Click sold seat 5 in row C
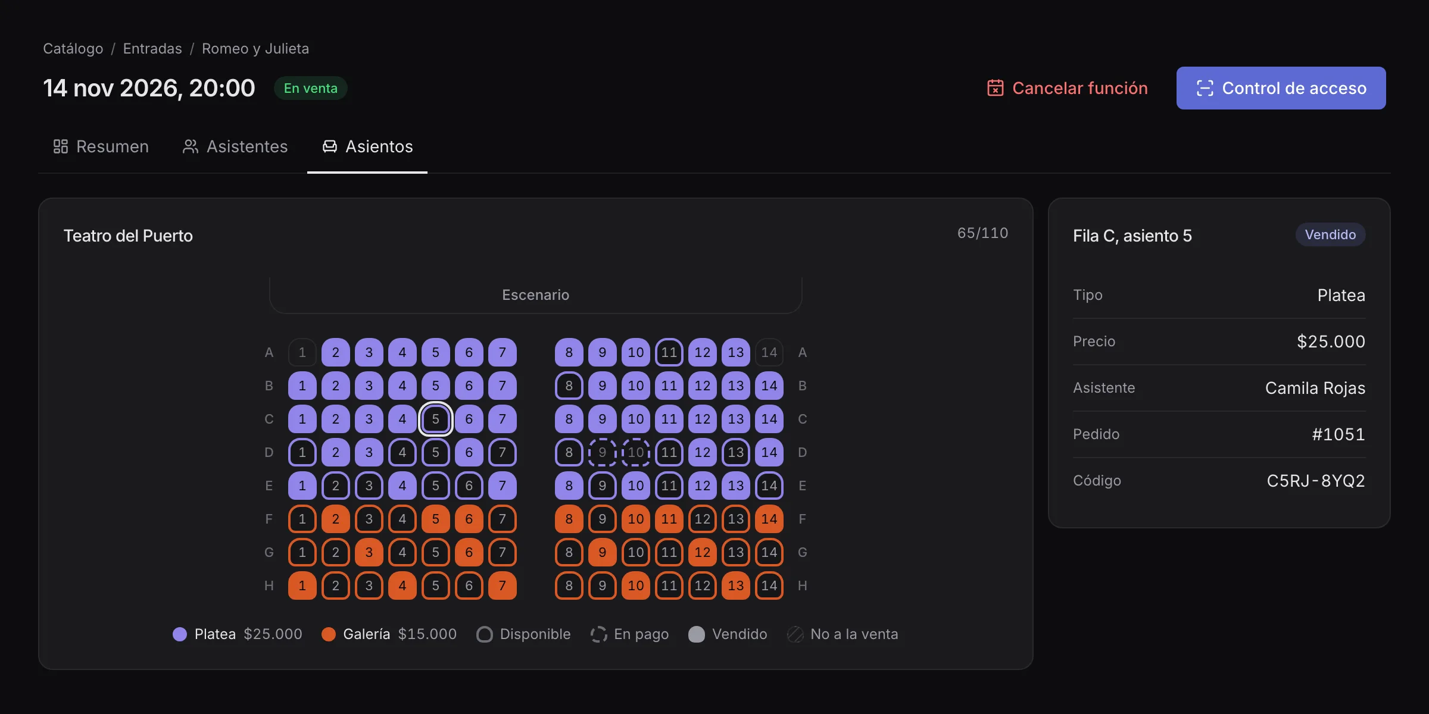The image size is (1429, 714). (x=436, y=419)
